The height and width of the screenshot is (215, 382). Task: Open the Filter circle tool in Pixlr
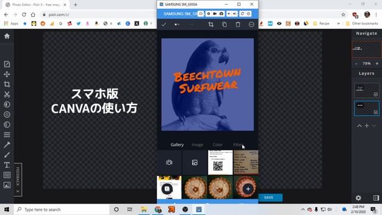tap(7, 114)
